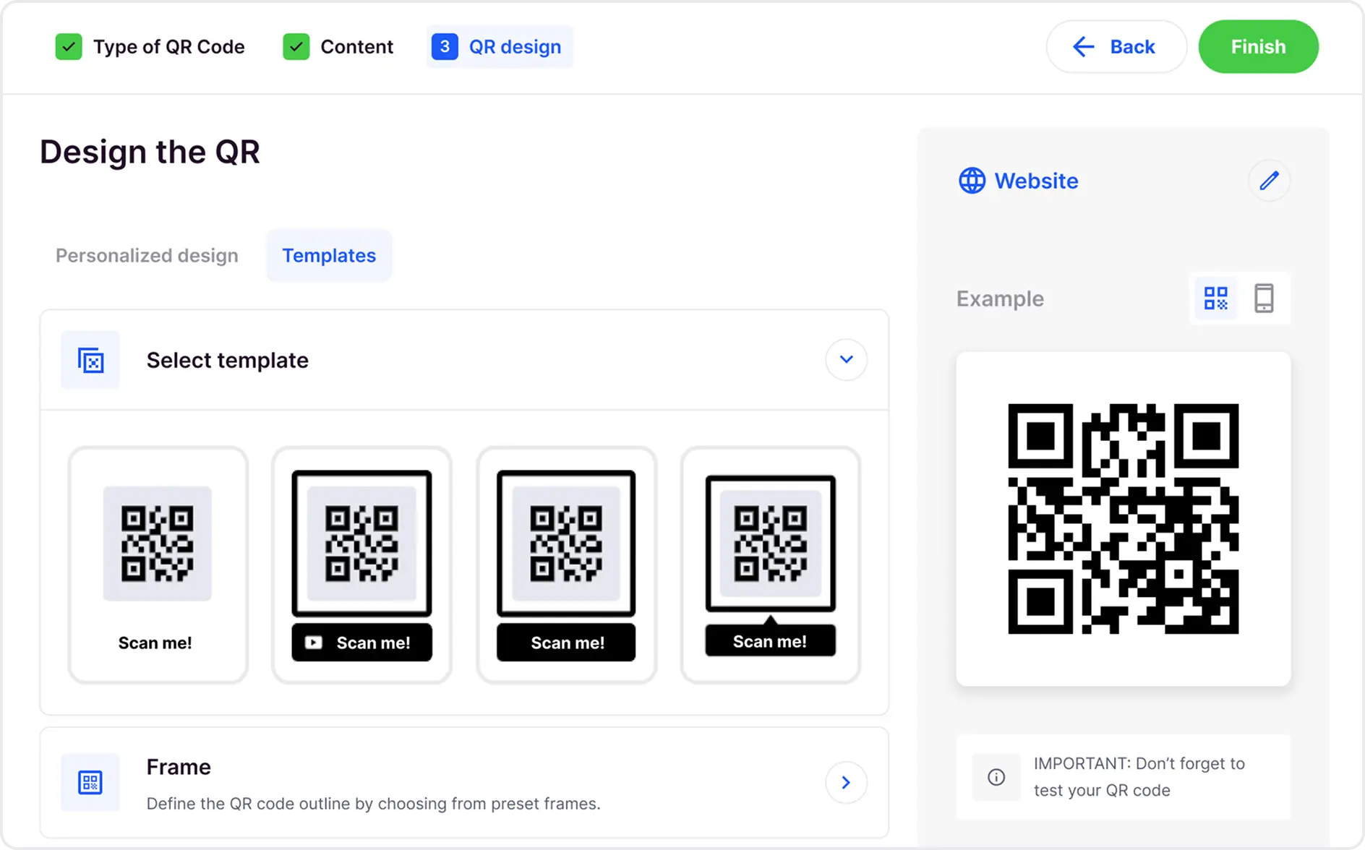This screenshot has height=850, width=1365.
Task: Select the speech-bubble style Scan me! template
Action: click(770, 564)
